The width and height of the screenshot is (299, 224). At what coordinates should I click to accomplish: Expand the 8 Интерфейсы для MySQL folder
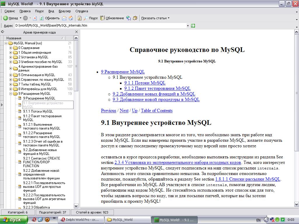pos(11,89)
